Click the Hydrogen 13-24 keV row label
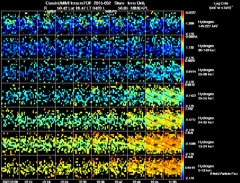 [206, 144]
